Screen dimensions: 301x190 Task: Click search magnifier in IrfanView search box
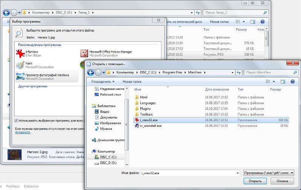[295, 72]
